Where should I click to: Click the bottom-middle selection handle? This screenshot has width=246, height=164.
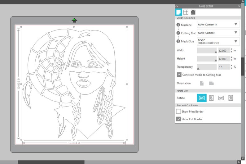tap(74, 140)
